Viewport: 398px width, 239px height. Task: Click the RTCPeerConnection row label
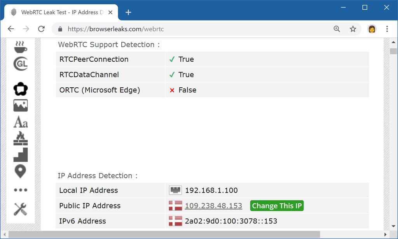coord(94,59)
